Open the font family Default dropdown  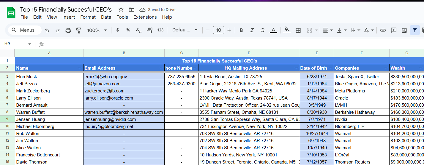point(185,30)
